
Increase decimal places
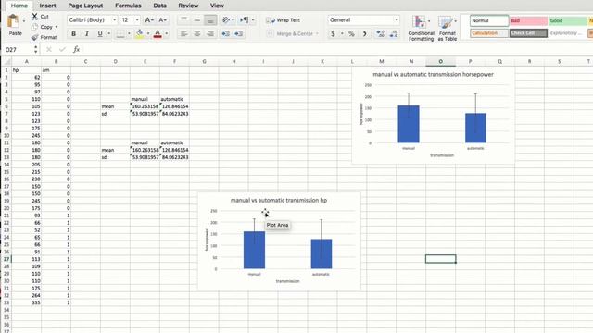click(x=381, y=33)
